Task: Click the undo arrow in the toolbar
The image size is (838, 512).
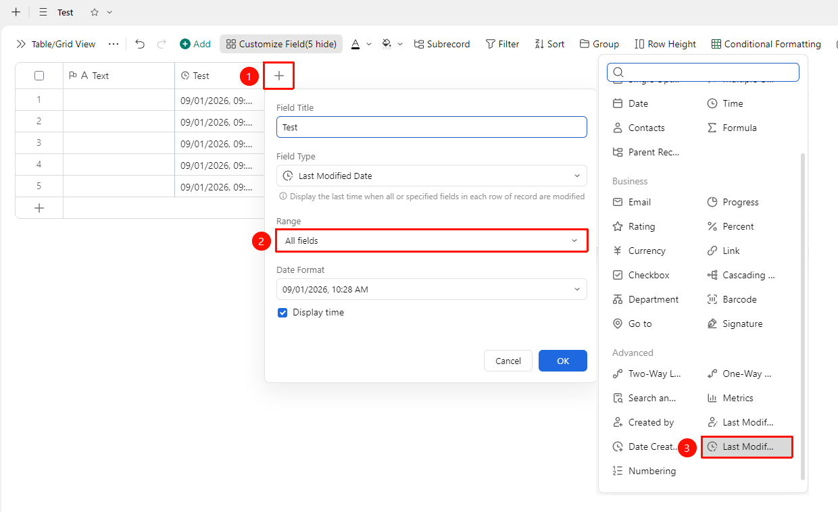Action: click(x=140, y=44)
